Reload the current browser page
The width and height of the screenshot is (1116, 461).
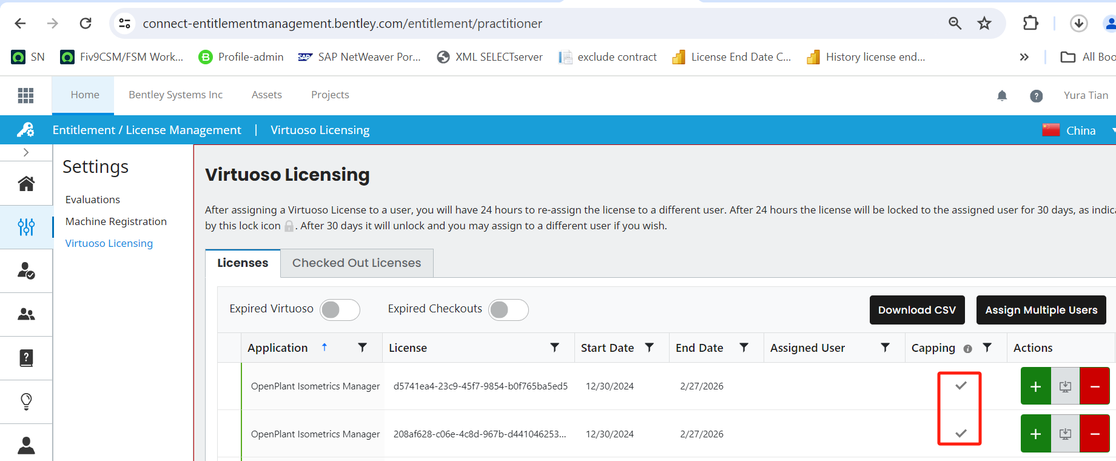coord(86,23)
